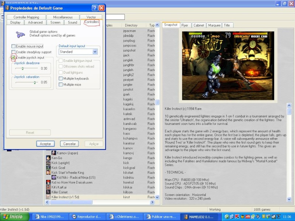This screenshot has width=295, height=221.
Task: Open the ATI tray icon
Action: 247,217
